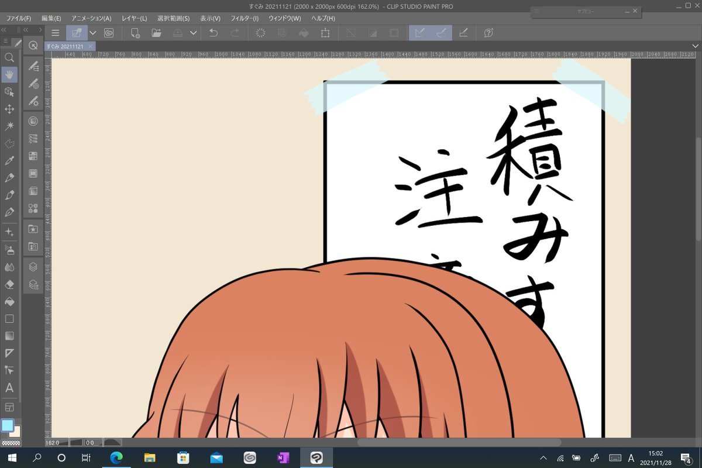Image resolution: width=702 pixels, height=468 pixels.
Task: Redo the undone action
Action: tap(235, 33)
